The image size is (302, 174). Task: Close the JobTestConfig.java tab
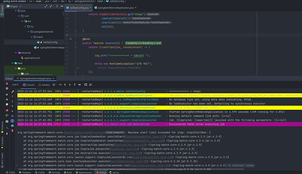(x=90, y=8)
